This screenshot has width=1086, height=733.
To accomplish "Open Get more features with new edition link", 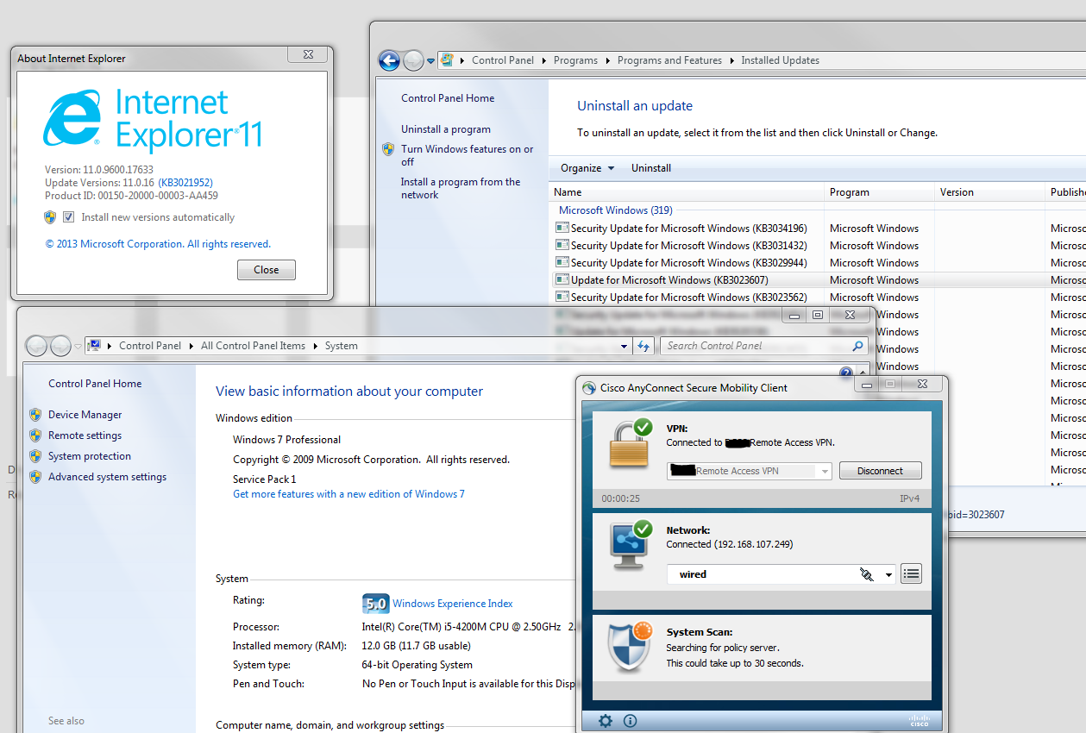I will tap(348, 494).
